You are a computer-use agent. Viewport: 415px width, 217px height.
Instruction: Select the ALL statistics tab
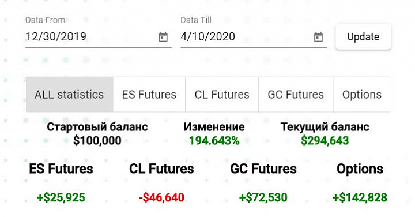tap(69, 95)
